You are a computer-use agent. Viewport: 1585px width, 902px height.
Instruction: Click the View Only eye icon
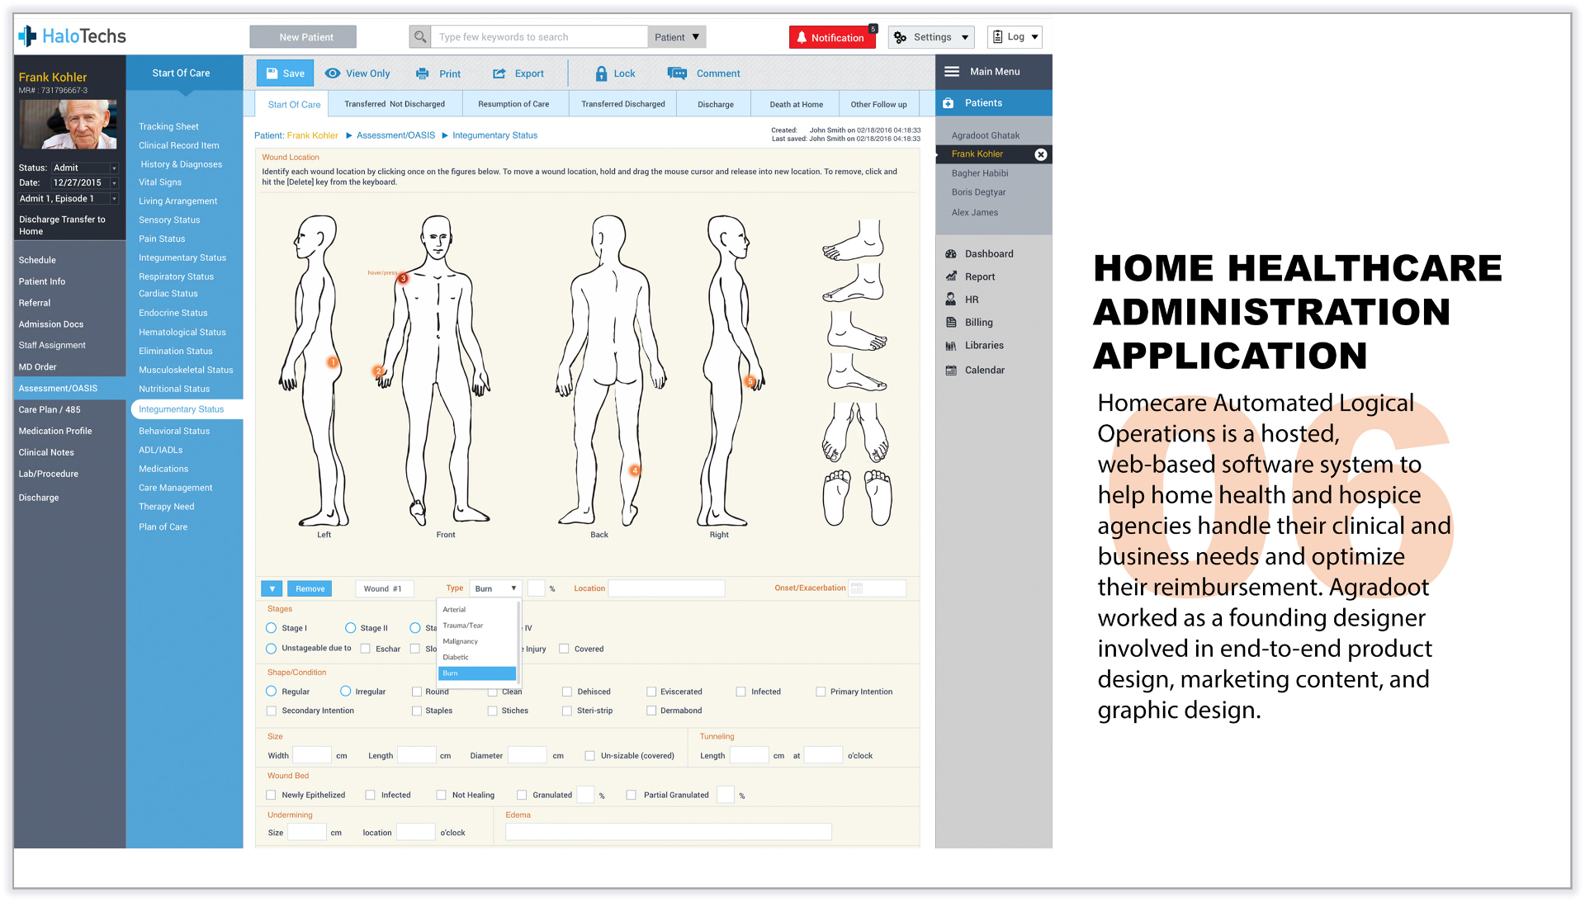pyautogui.click(x=333, y=73)
